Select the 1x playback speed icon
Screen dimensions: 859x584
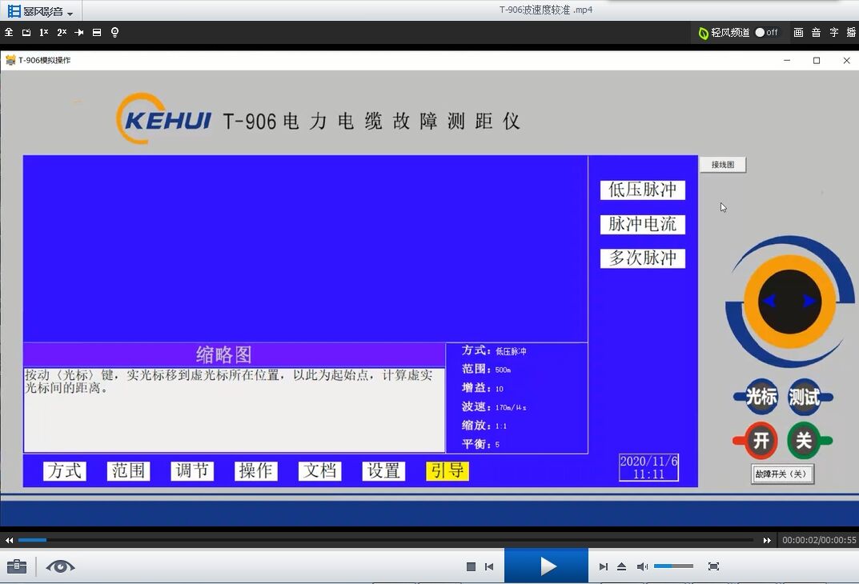click(43, 33)
